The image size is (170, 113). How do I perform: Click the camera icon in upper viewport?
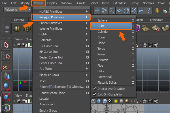[19, 45]
